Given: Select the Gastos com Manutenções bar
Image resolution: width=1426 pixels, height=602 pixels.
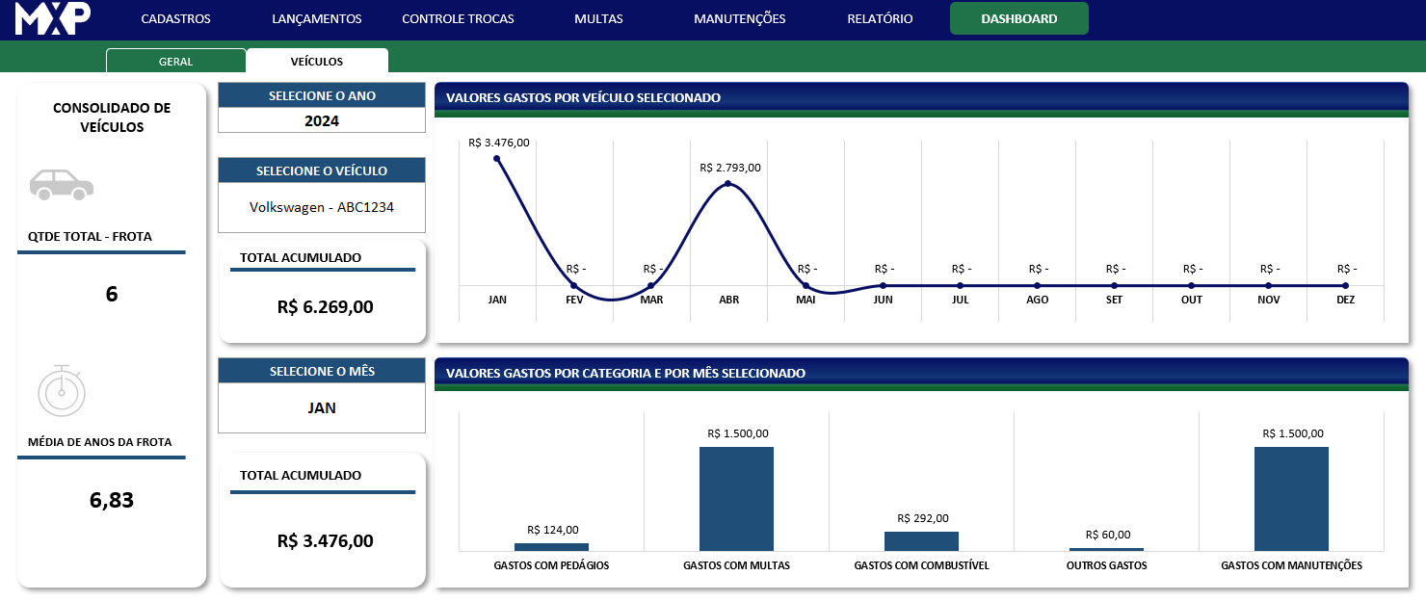Looking at the screenshot, I should (x=1291, y=499).
